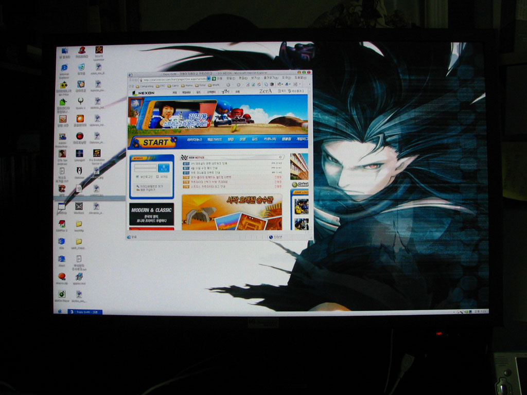Viewport: 527px width, 395px height.
Task: Click the yellow START button
Action: click(155, 142)
